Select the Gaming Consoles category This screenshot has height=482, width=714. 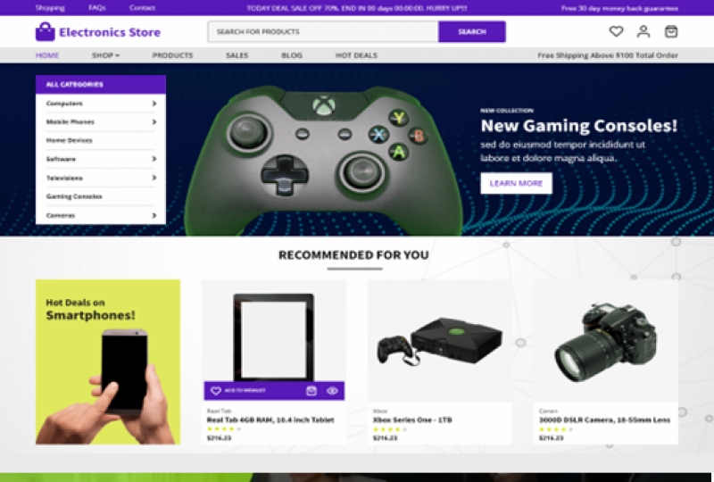(x=74, y=196)
